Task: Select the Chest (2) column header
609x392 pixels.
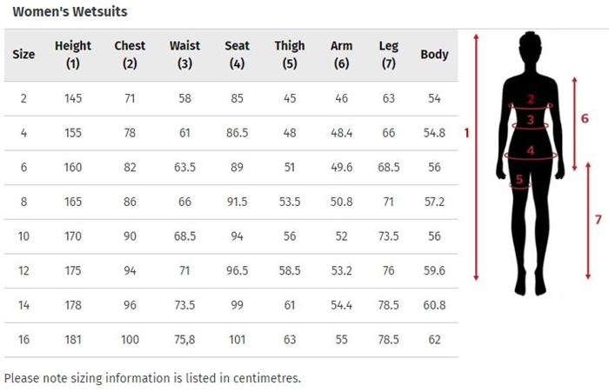Action: [130, 55]
